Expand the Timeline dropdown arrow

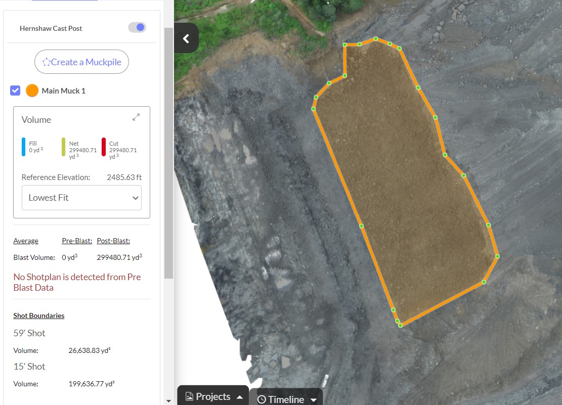click(x=314, y=400)
